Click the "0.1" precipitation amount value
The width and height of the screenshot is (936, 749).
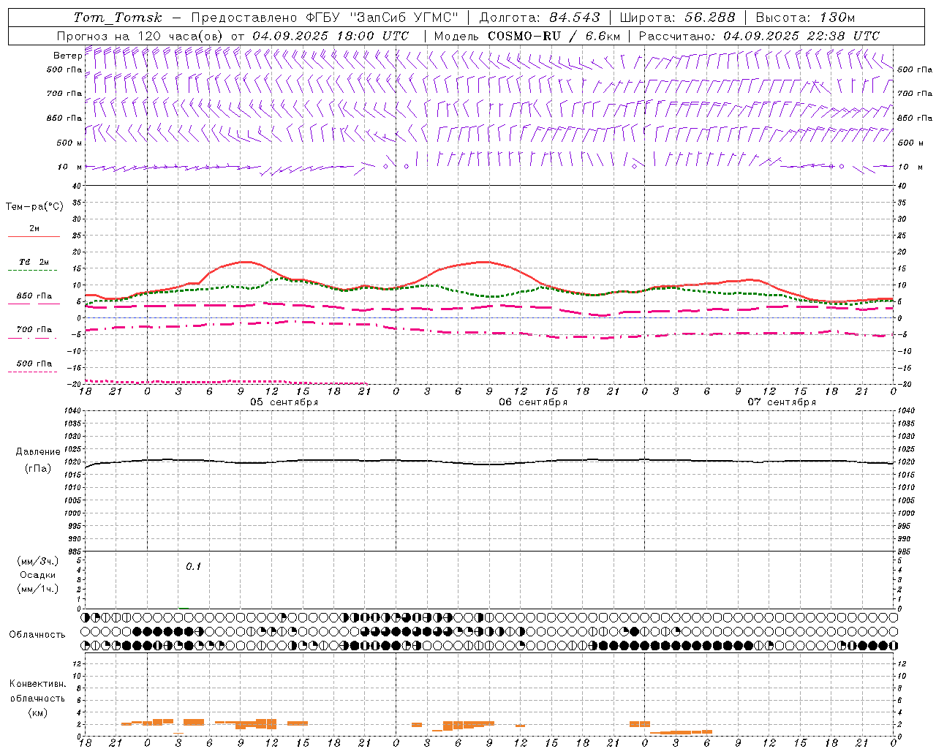(x=193, y=567)
